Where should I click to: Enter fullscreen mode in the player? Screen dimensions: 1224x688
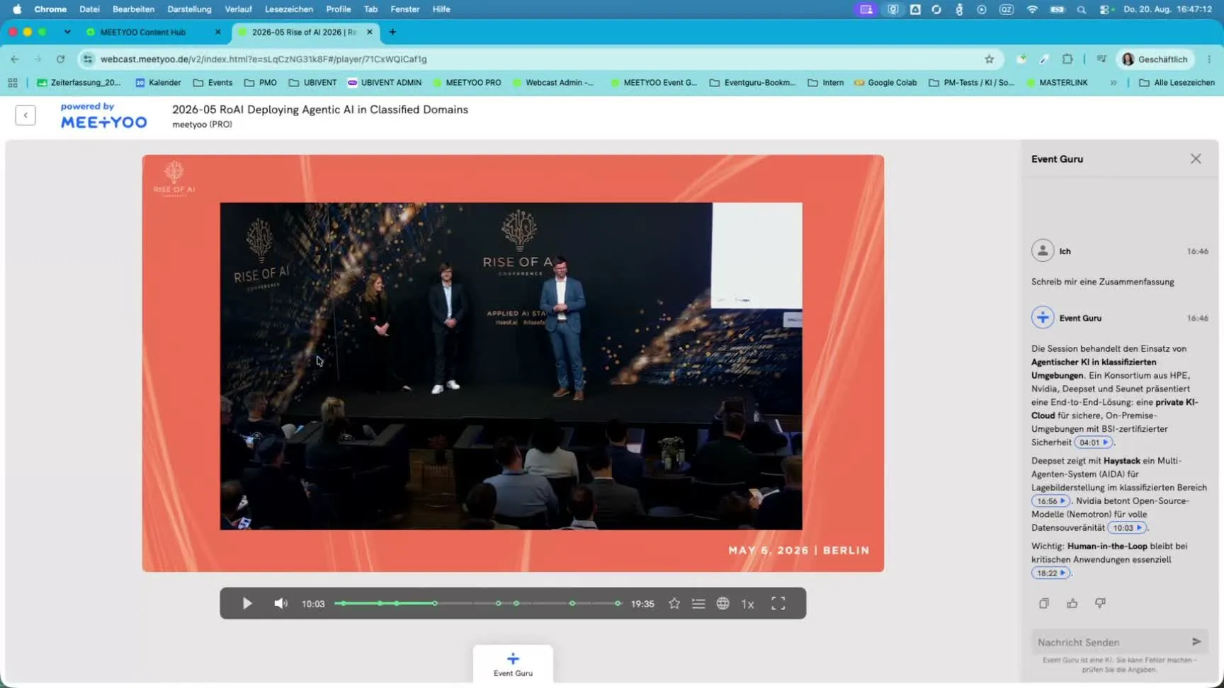pyautogui.click(x=778, y=604)
